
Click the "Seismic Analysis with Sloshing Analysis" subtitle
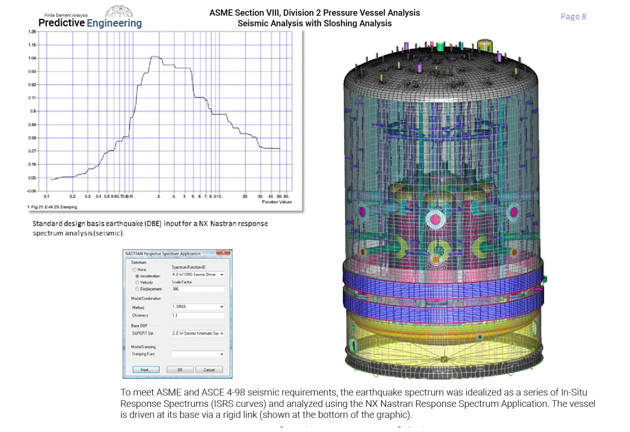point(315,24)
